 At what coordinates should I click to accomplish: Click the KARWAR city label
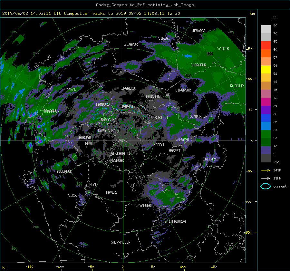pyautogui.click(x=26, y=181)
